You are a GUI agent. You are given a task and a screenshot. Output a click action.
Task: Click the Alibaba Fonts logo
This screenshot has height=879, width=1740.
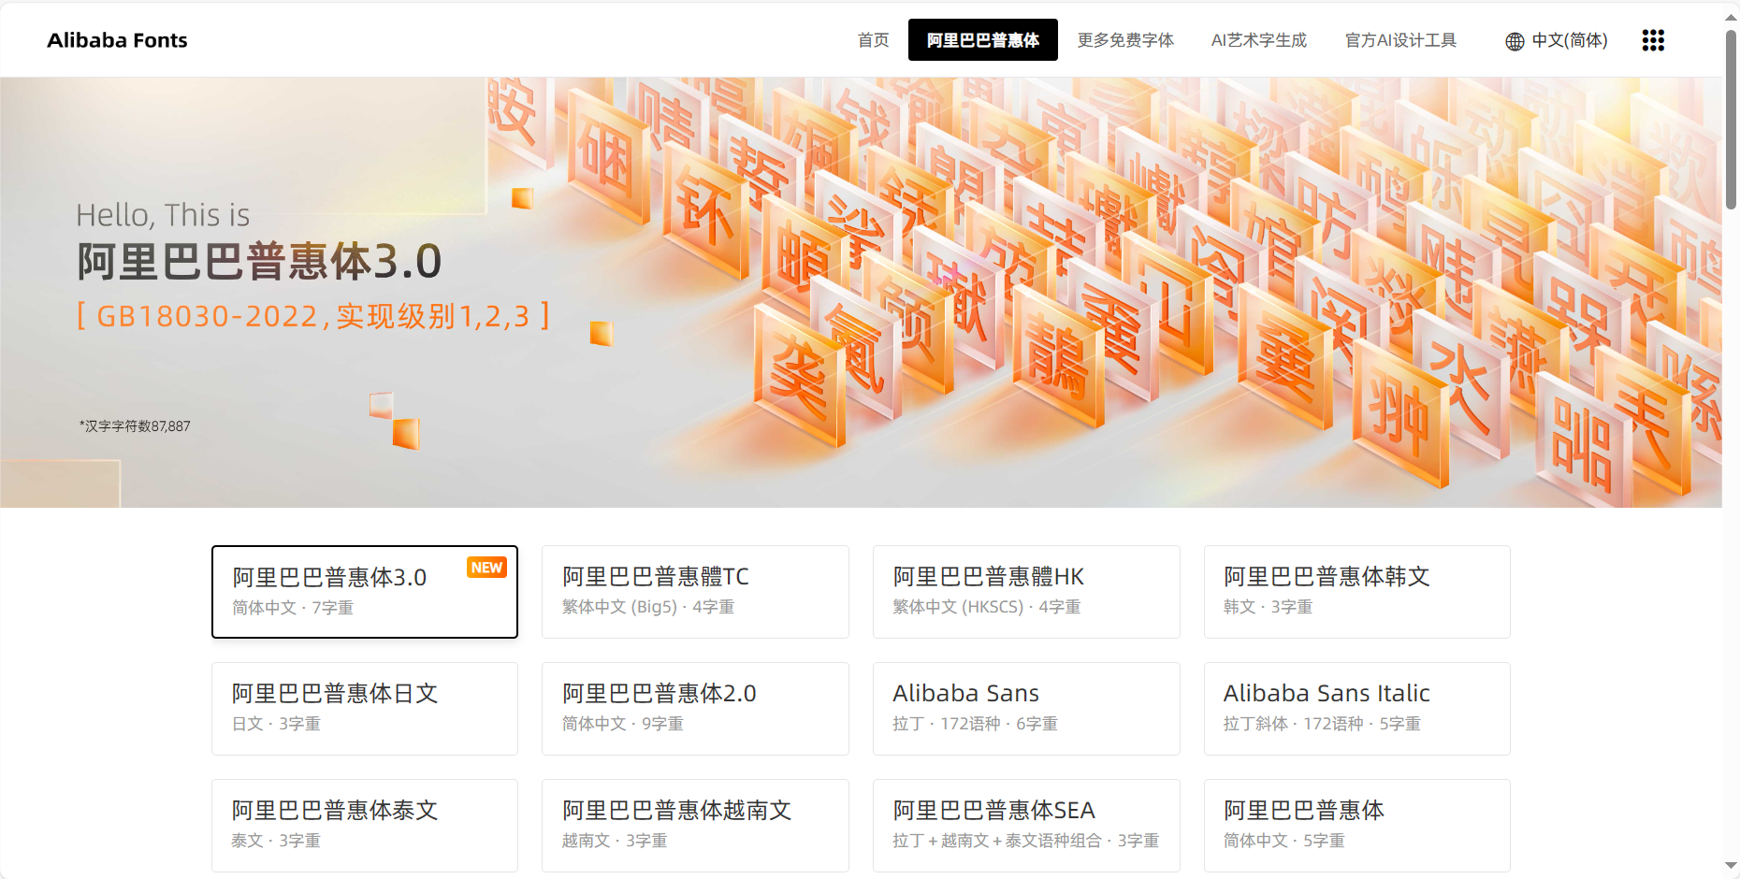[x=117, y=40]
